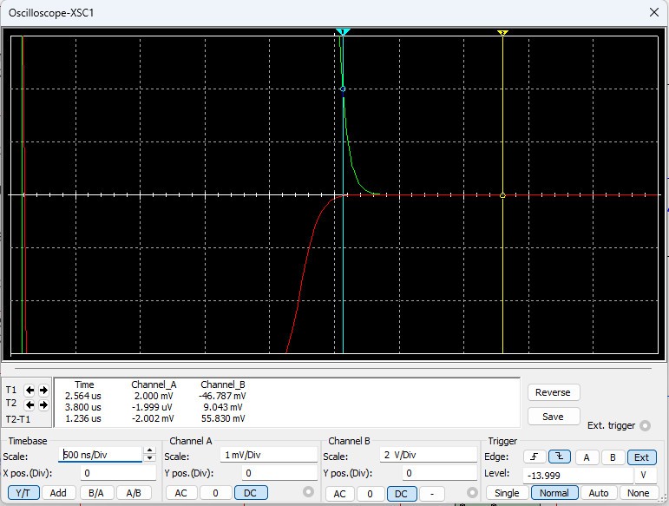The width and height of the screenshot is (669, 506).
Task: Click the cyan T1 cursor marker at top
Action: (x=343, y=32)
